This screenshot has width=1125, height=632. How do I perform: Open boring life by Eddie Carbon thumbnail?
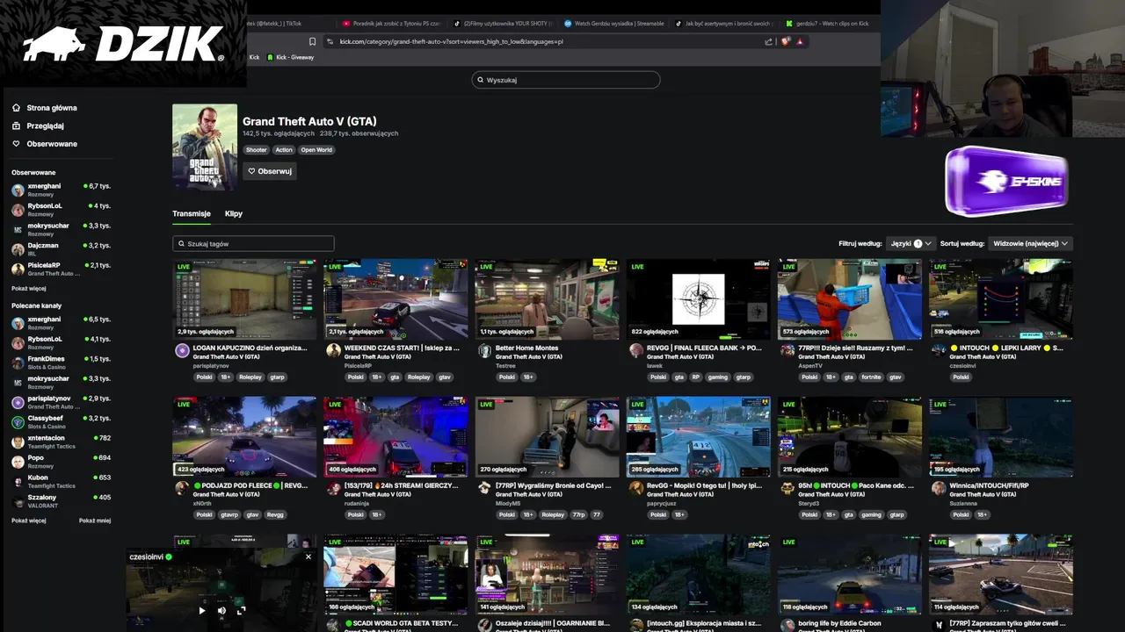click(x=850, y=574)
